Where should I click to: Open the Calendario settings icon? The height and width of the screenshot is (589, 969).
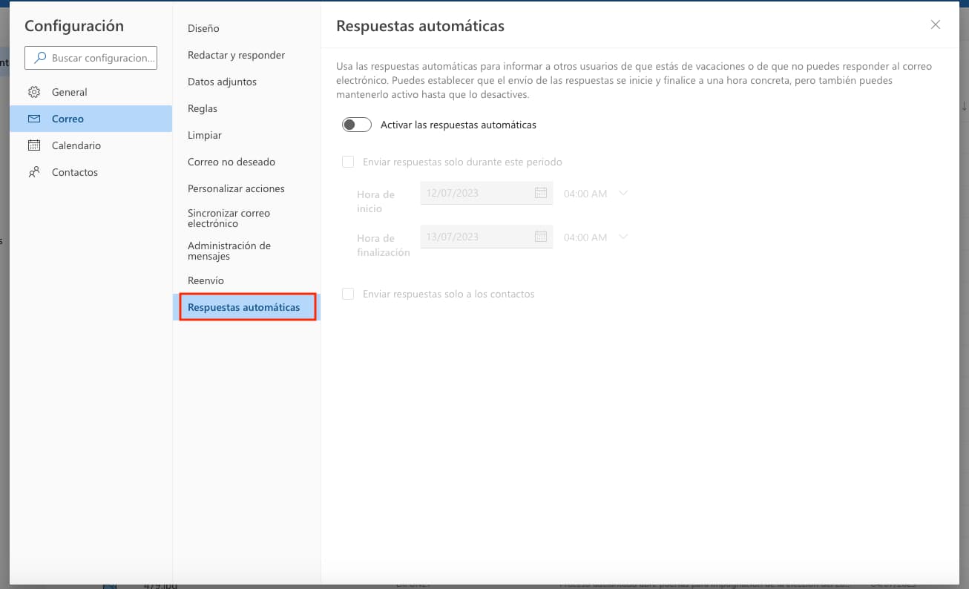tap(33, 145)
